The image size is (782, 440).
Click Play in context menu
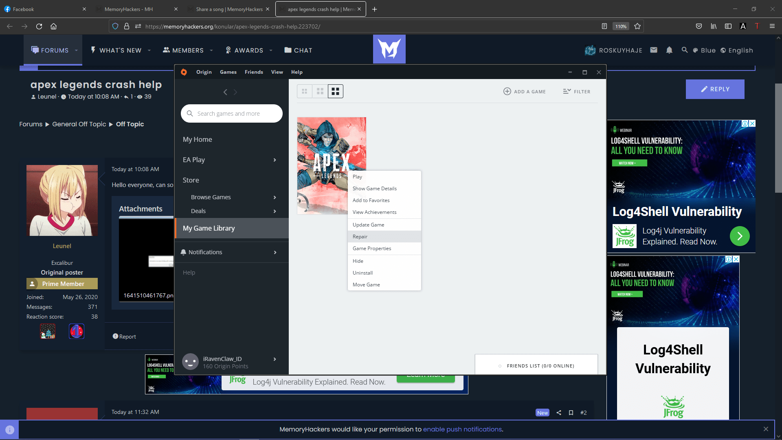[384, 177]
